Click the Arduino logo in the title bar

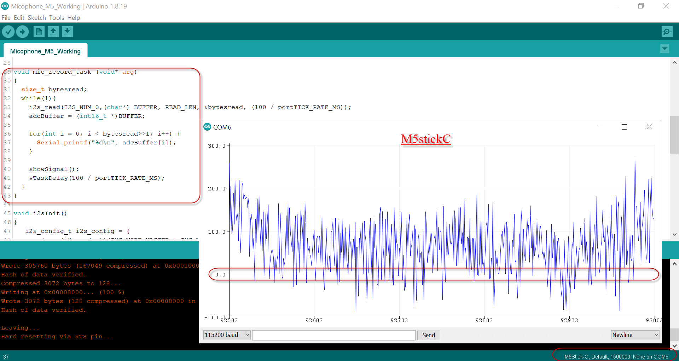[5, 6]
